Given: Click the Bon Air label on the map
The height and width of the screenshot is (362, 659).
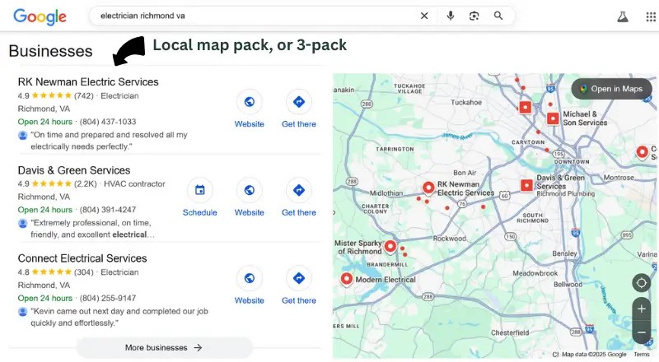Looking at the screenshot, I should (465, 173).
